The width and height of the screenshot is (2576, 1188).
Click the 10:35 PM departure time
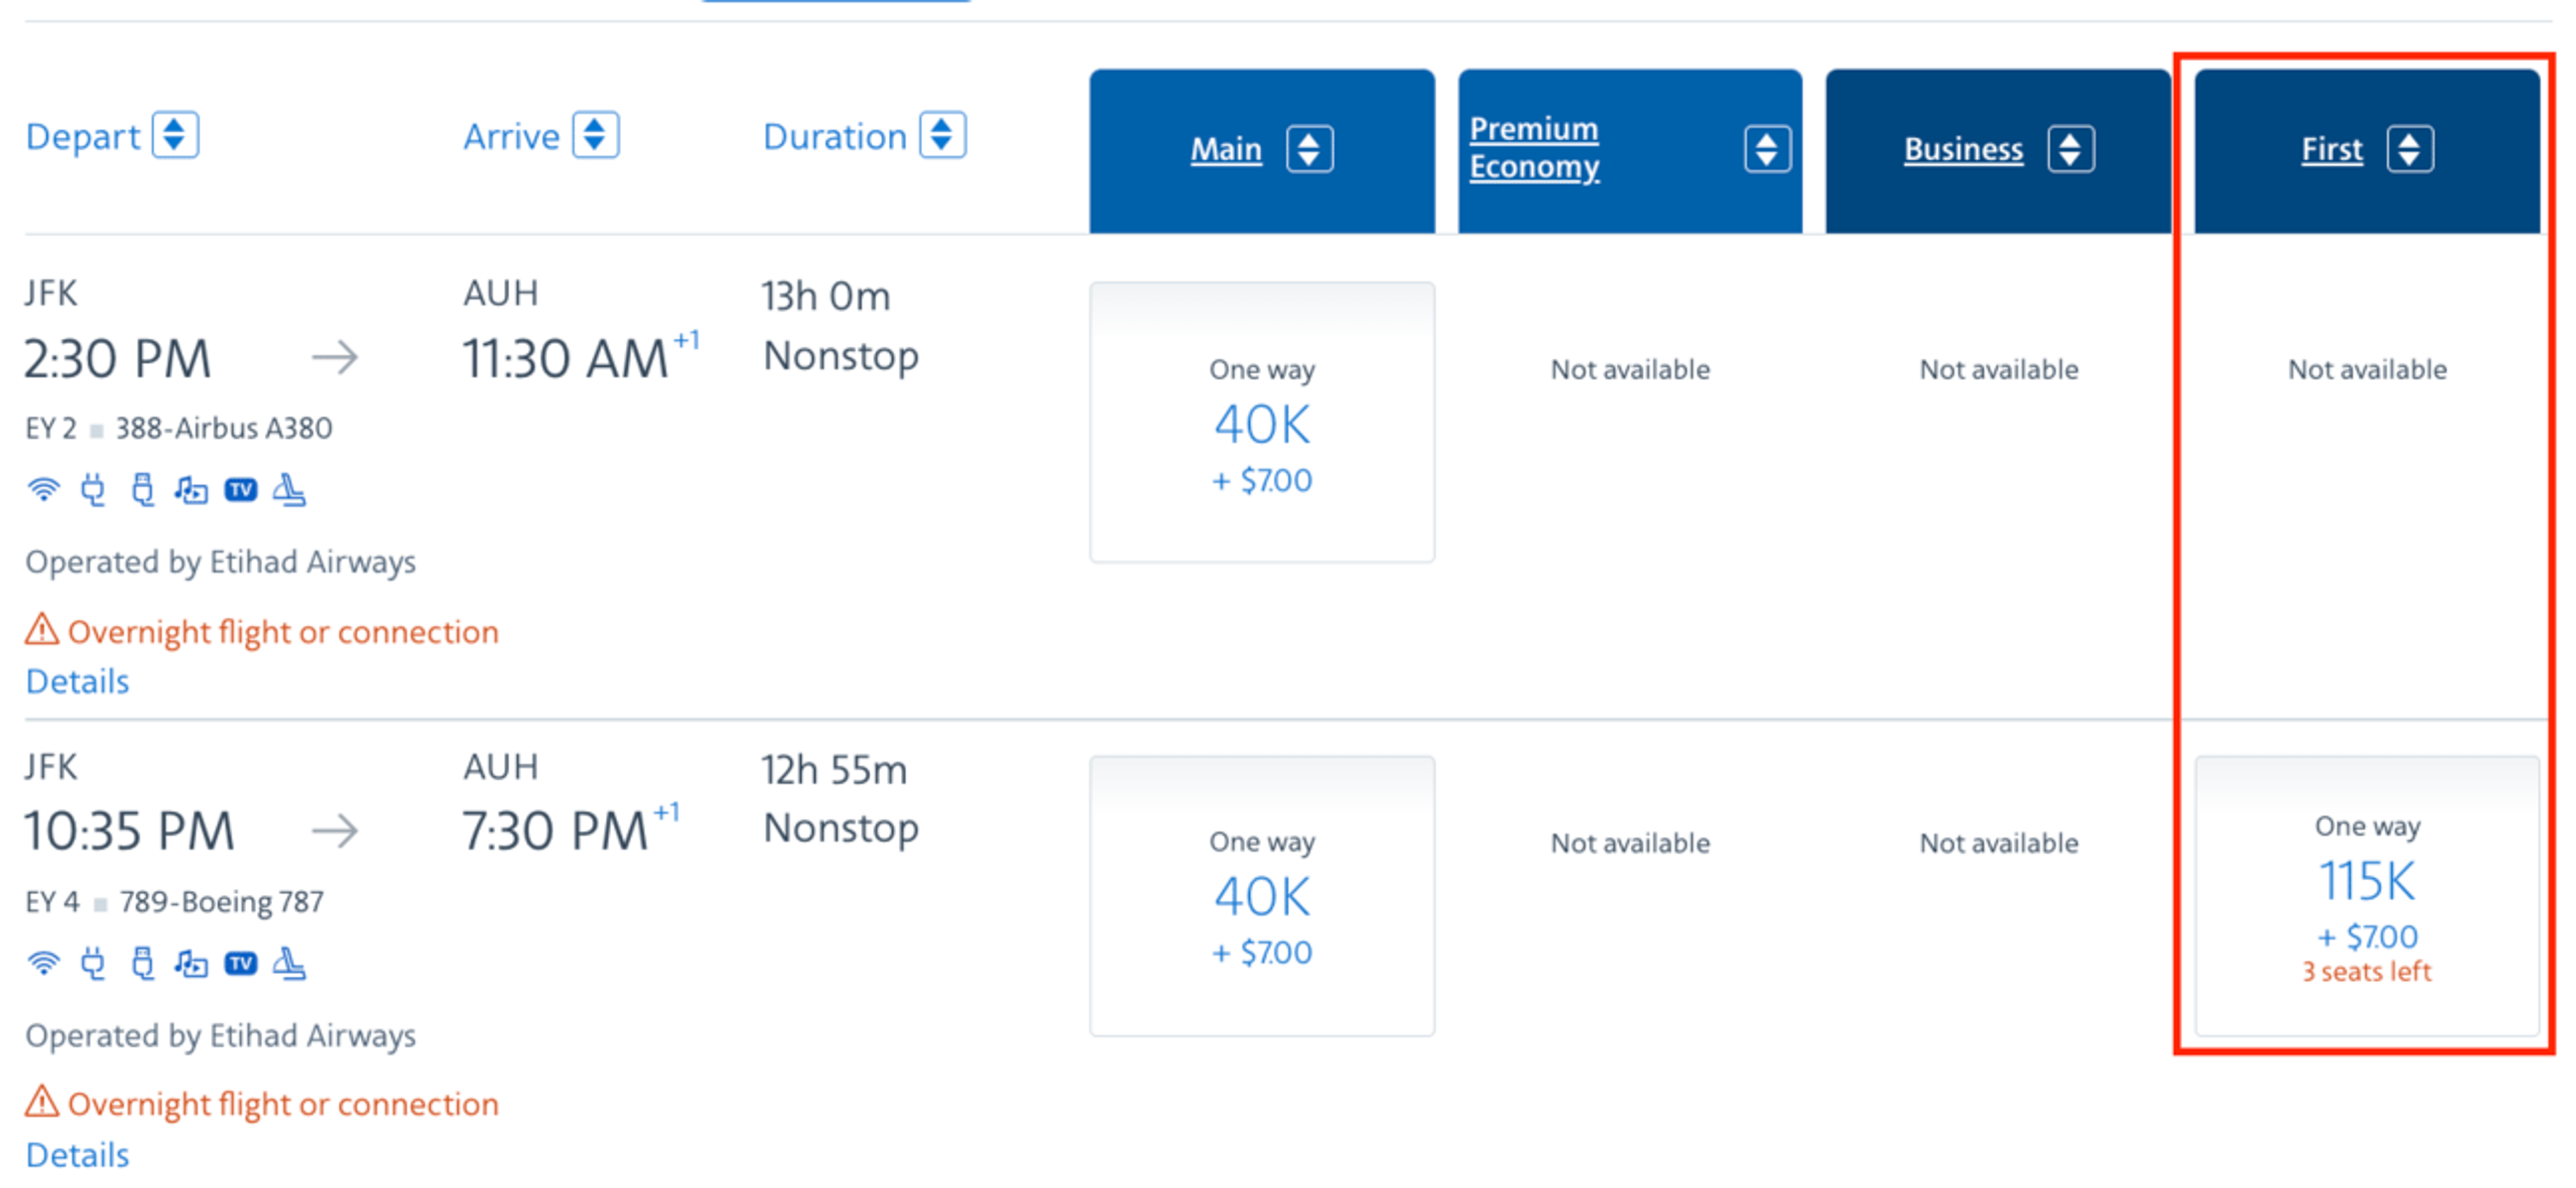pos(129,831)
